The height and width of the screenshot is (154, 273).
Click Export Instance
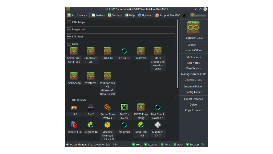(194, 99)
